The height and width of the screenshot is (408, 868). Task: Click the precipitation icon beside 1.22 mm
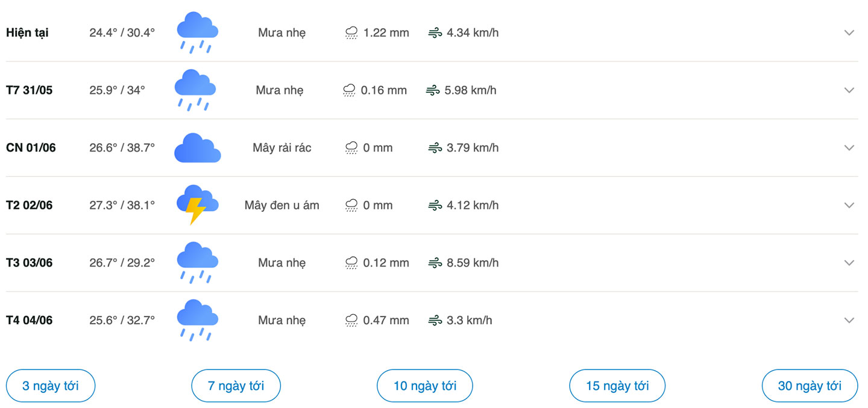351,33
